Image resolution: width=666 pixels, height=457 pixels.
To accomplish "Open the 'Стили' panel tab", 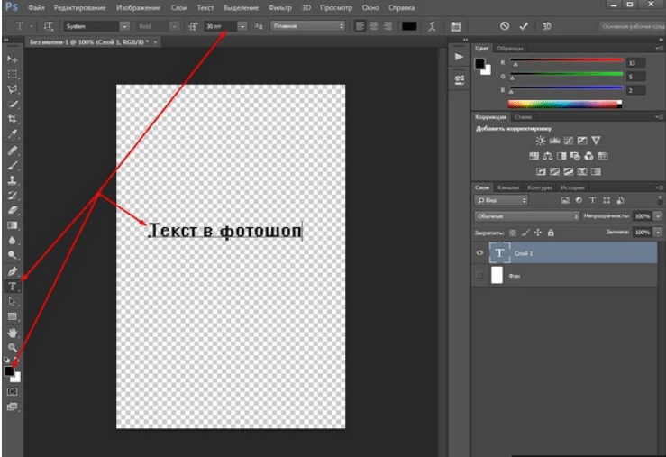I will pyautogui.click(x=523, y=117).
